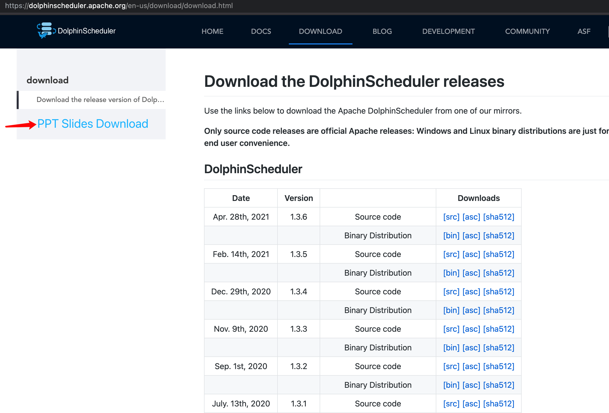Image resolution: width=609 pixels, height=413 pixels.
Task: Download the 1.3.6 source [src] link
Action: (451, 217)
